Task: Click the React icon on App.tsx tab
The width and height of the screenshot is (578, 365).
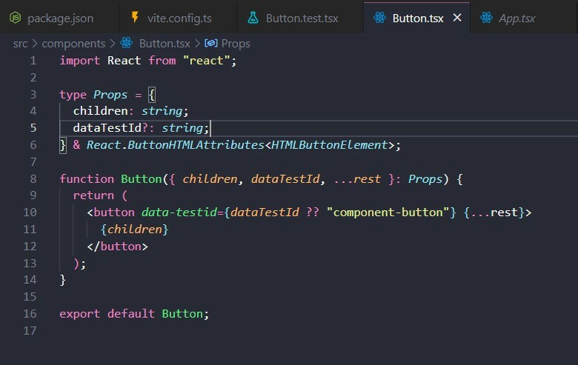Action: tap(486, 17)
